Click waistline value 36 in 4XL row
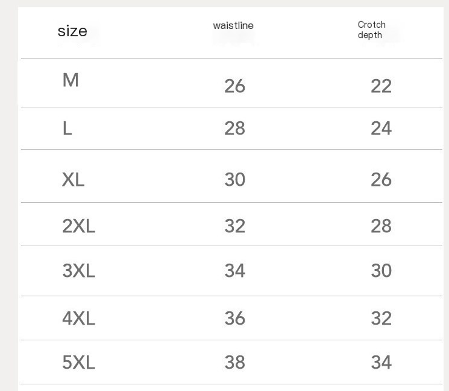Viewport: 449px width, 391px height. (x=234, y=318)
